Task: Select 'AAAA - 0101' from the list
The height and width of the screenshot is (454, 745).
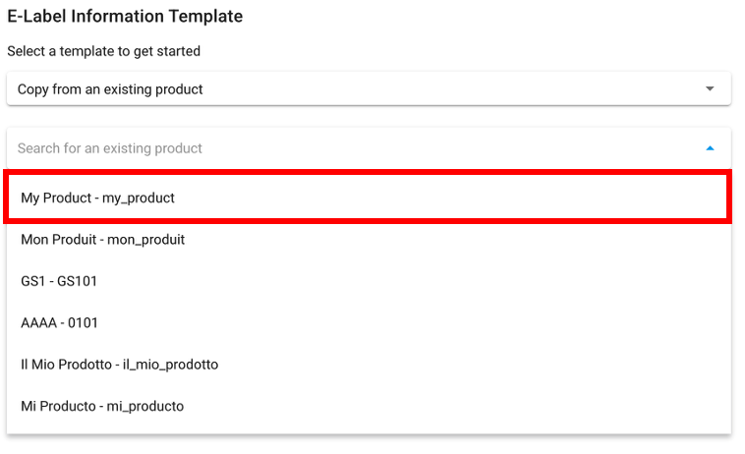Action: (60, 322)
